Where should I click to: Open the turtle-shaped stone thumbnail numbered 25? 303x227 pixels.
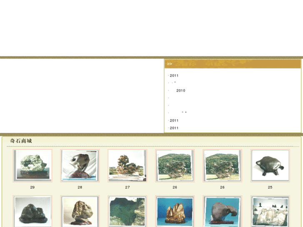270,166
